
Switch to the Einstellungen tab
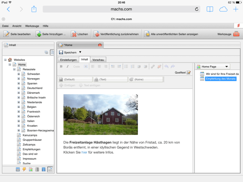click(68, 60)
